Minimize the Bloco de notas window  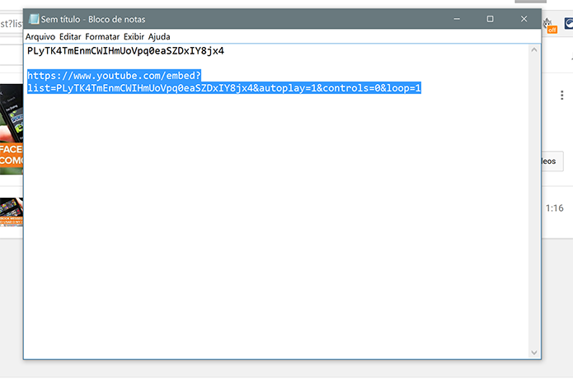(x=457, y=19)
